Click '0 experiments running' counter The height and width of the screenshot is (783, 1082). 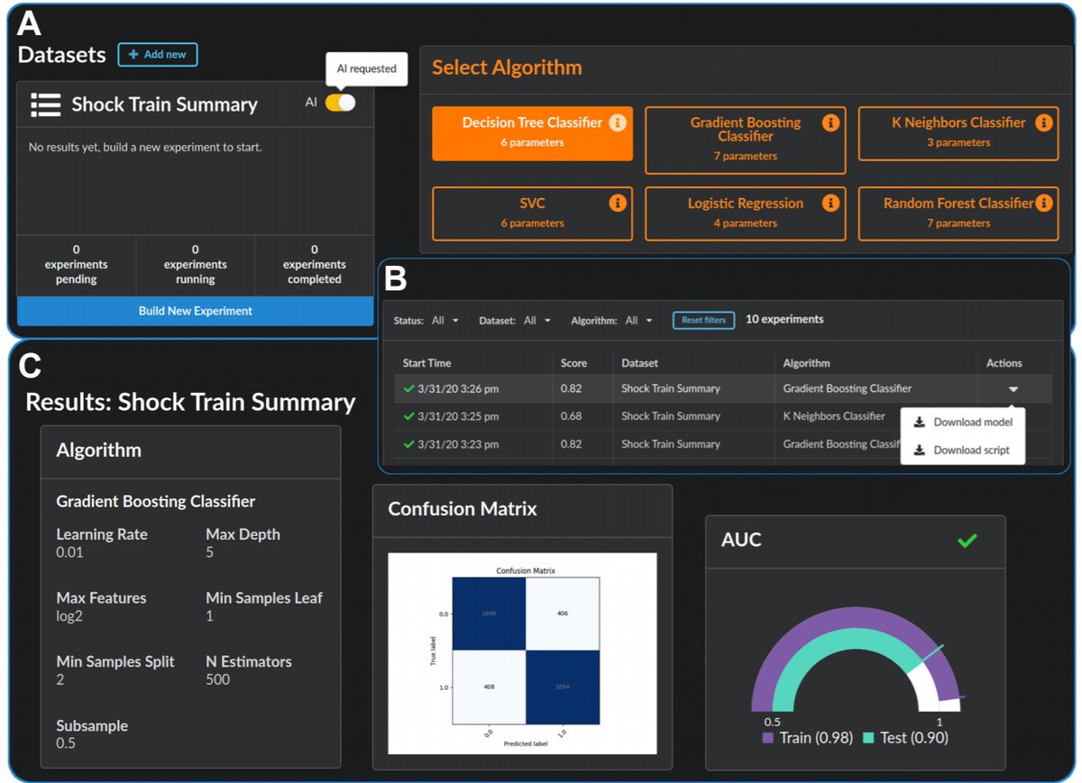(195, 264)
